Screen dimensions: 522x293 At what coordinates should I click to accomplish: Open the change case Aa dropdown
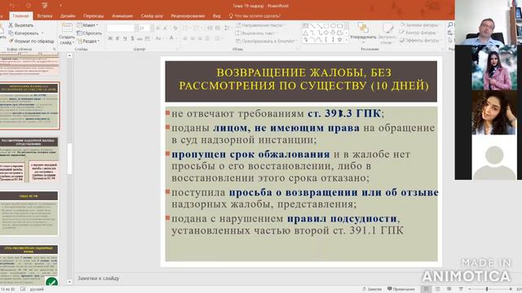(x=159, y=38)
